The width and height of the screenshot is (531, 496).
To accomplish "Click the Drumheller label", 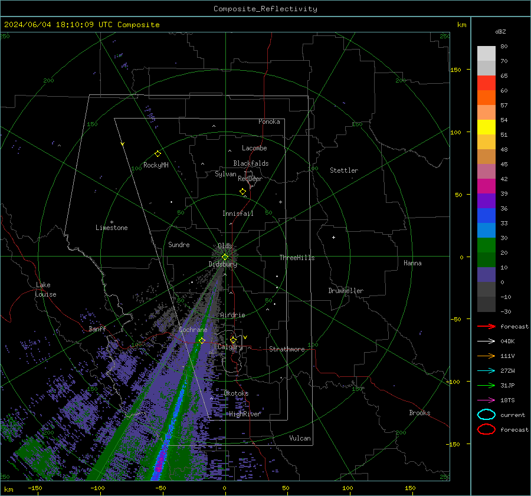I will (x=346, y=291).
